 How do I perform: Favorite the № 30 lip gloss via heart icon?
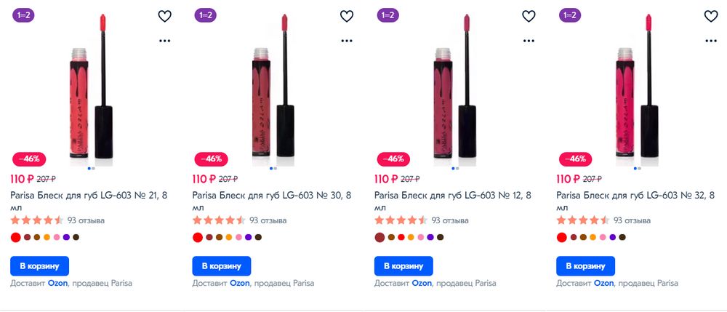346,16
